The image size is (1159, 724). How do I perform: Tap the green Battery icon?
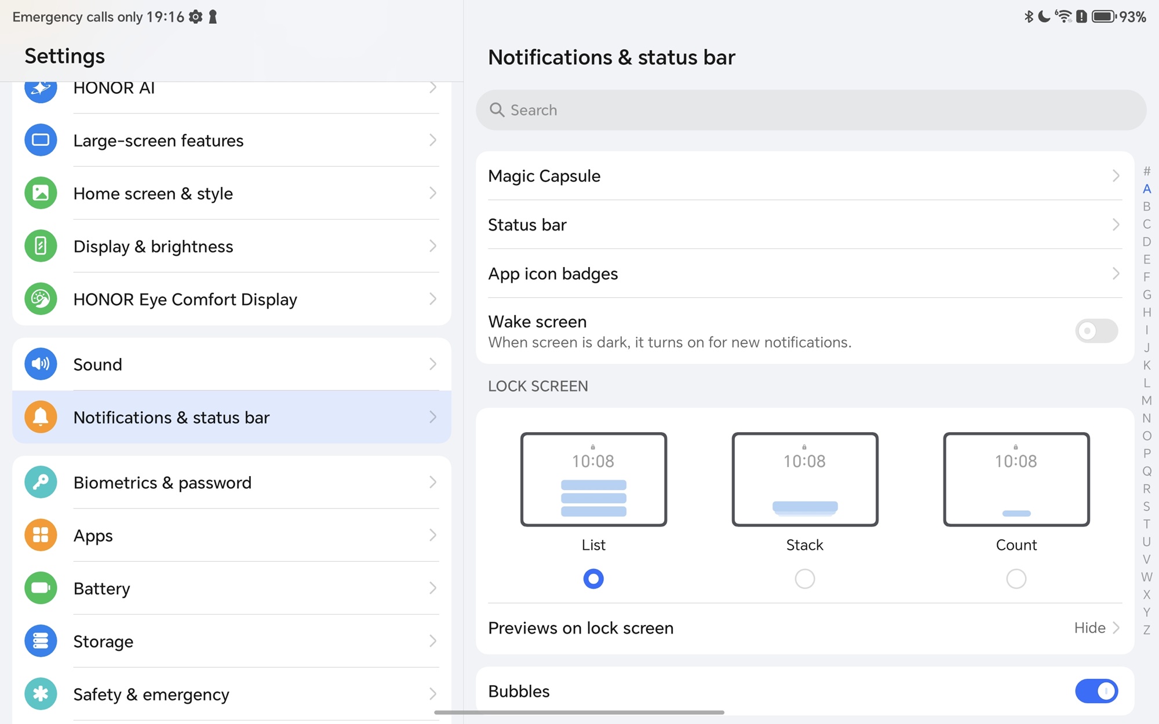41,588
